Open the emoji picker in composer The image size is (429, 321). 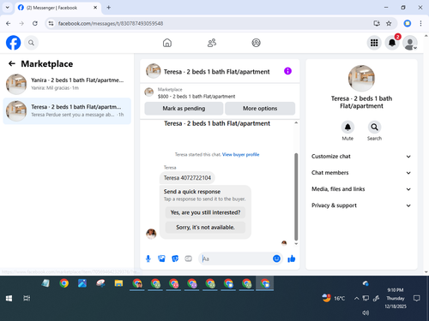pyautogui.click(x=276, y=259)
